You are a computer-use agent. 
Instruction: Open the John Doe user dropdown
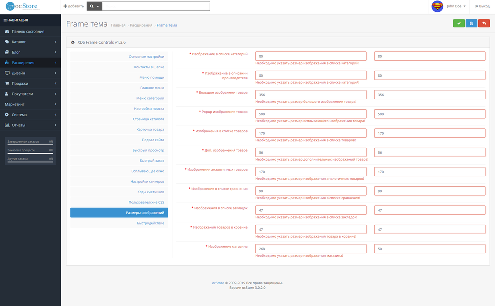click(x=456, y=6)
